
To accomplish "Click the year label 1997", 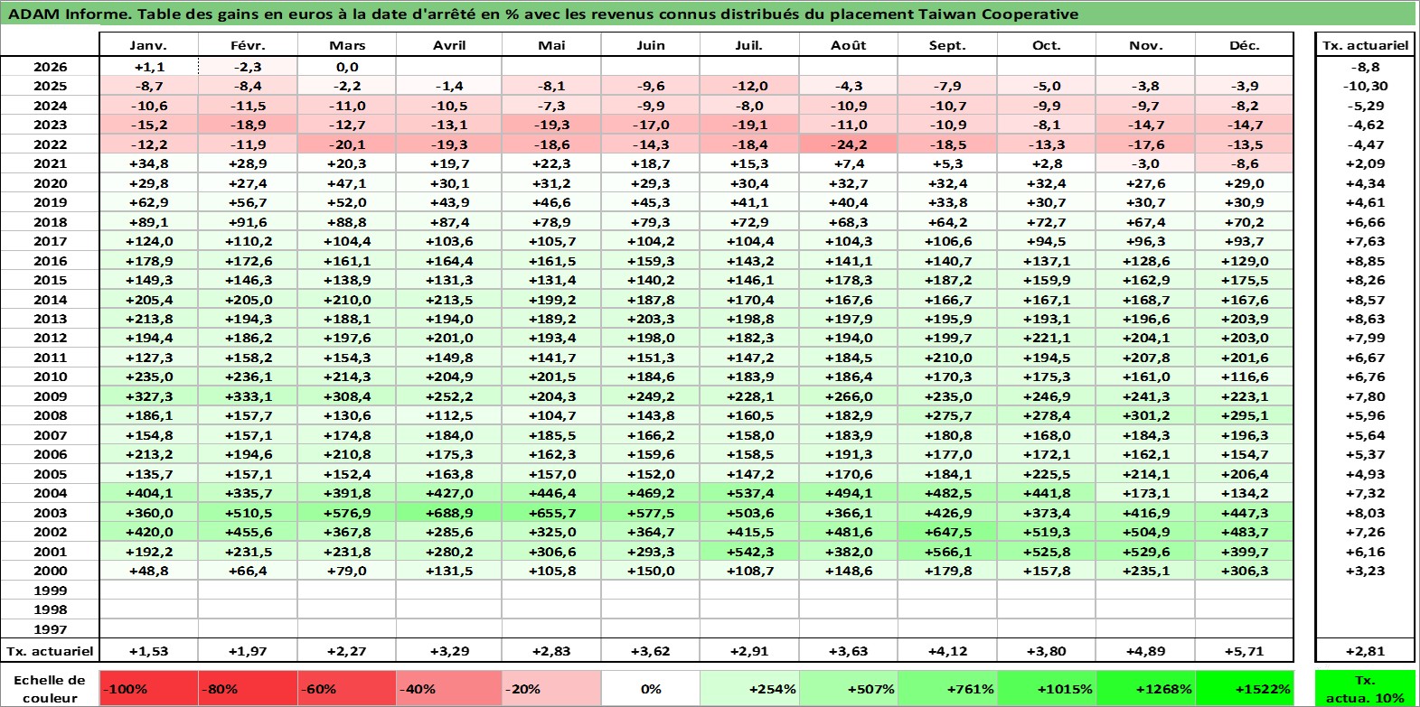I will click(50, 629).
